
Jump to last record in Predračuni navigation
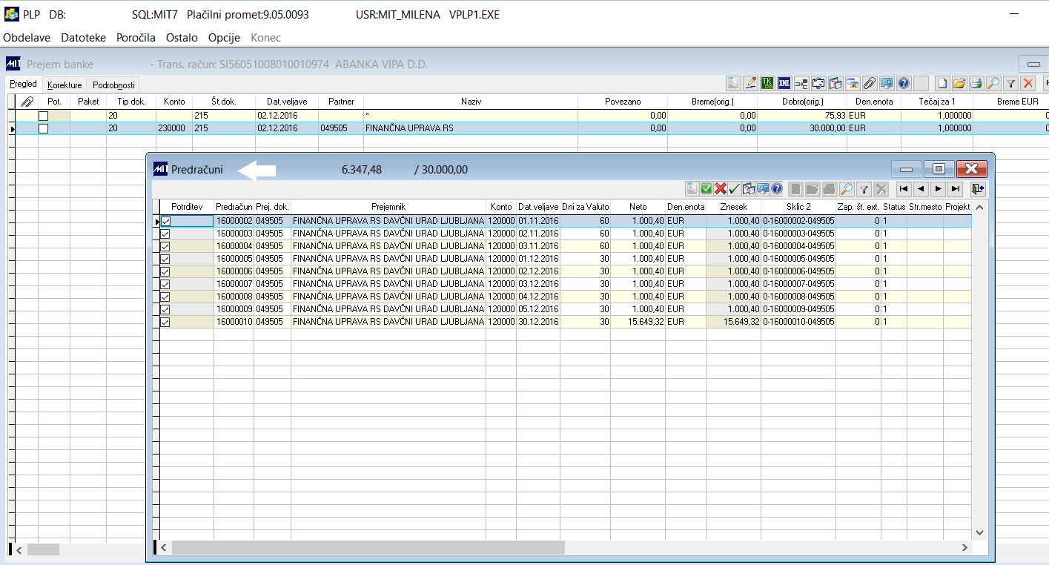point(956,188)
